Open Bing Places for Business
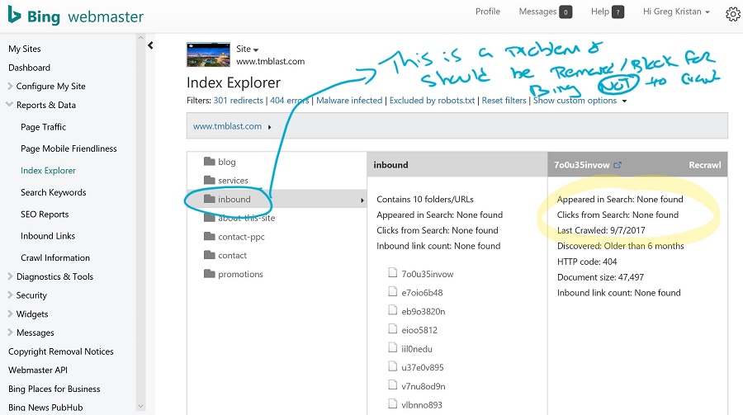 tap(54, 389)
